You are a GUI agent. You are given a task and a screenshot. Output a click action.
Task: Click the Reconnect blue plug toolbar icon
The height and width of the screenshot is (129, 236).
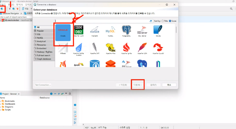[14, 9]
